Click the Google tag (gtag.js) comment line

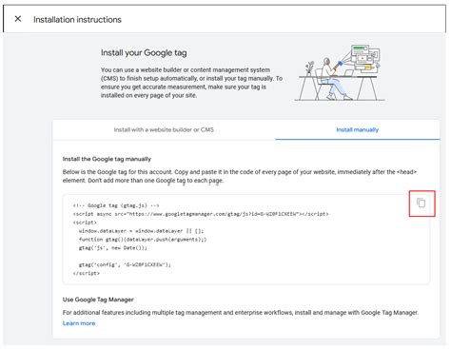116,205
